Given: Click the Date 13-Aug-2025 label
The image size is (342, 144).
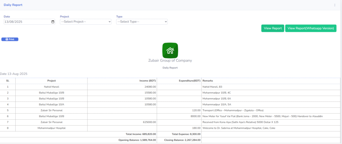Looking at the screenshot, I should [14, 74].
